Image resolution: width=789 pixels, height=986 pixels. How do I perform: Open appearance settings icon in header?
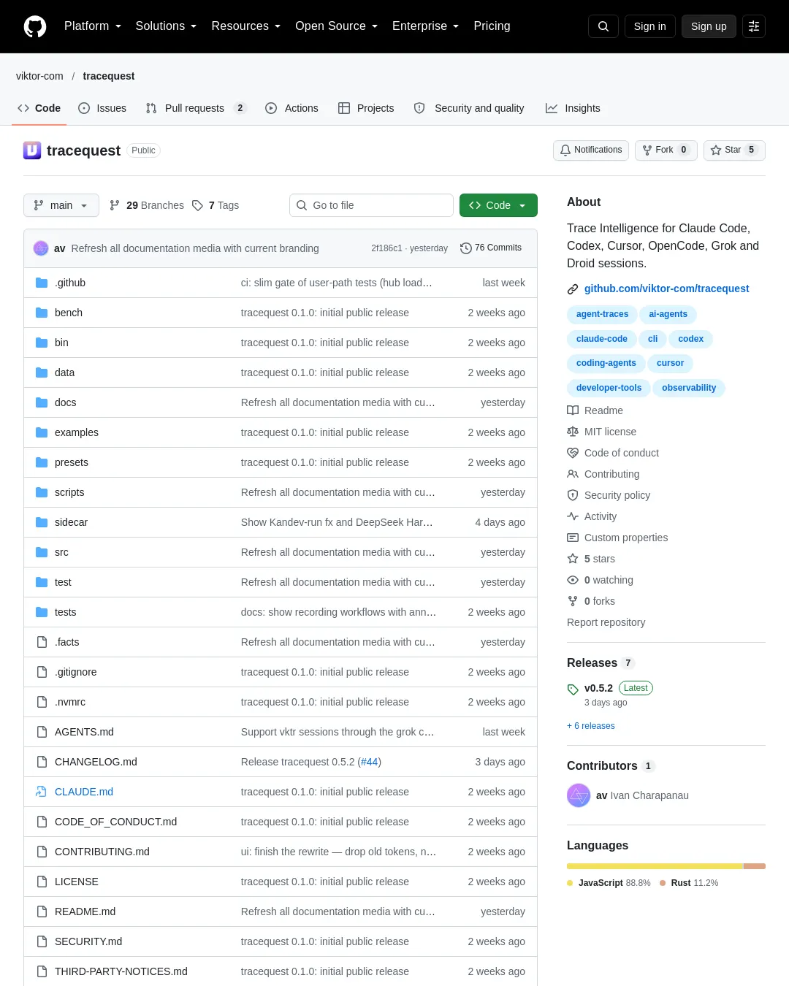[754, 26]
